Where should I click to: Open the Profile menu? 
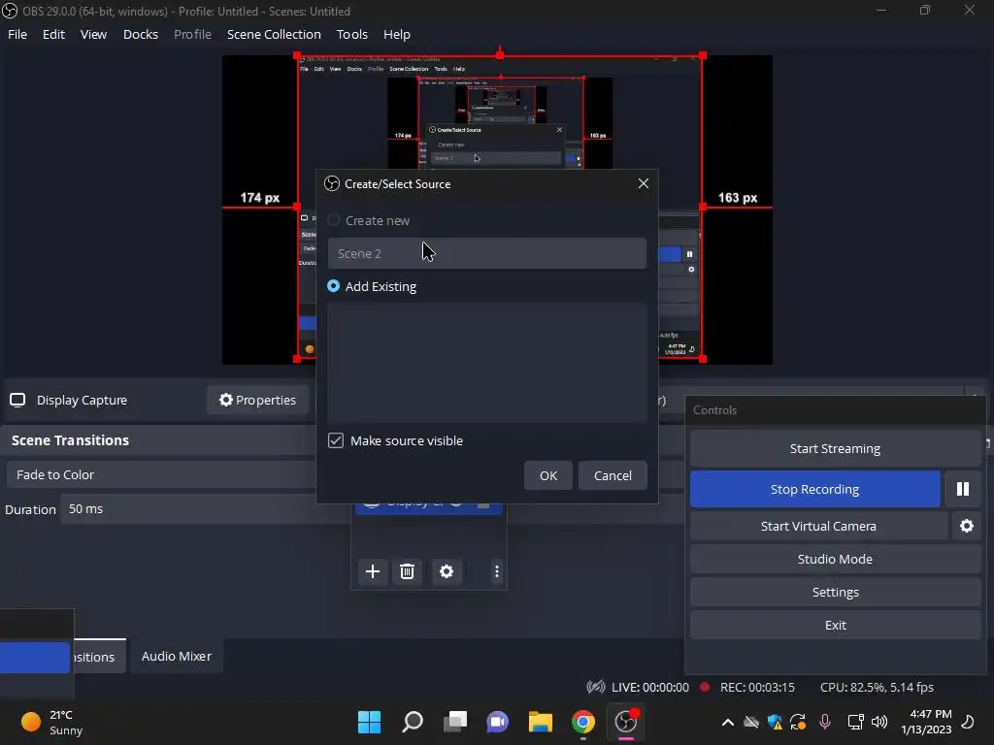pos(193,34)
